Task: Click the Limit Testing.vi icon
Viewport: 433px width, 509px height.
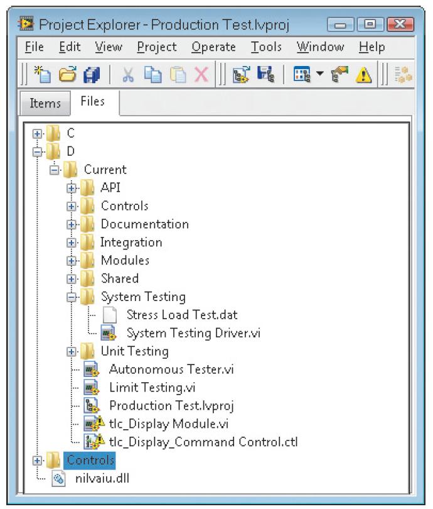Action: click(92, 387)
